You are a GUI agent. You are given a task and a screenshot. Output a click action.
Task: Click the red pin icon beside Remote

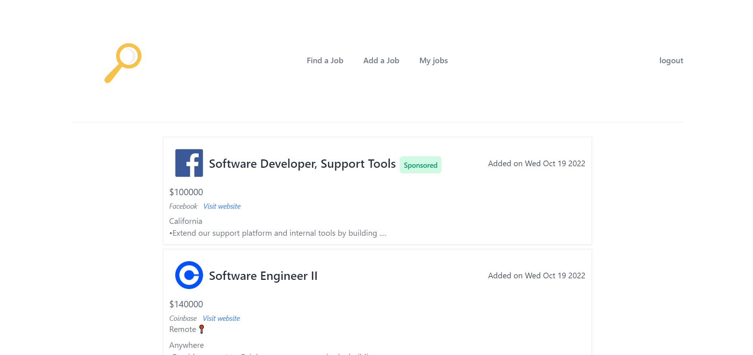coord(201,329)
